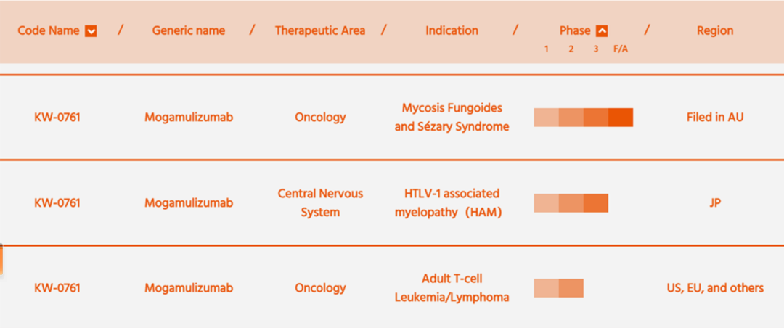Click the Region column header
The image size is (784, 328).
(715, 30)
